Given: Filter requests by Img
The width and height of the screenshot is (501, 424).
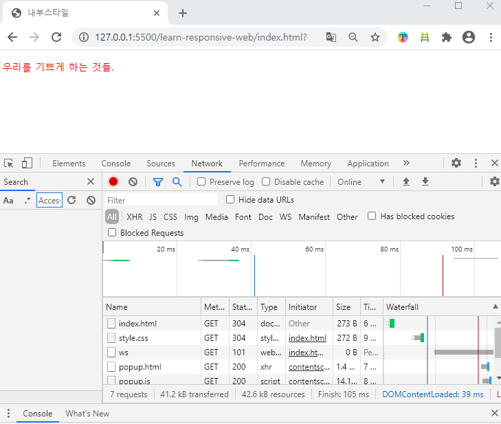Looking at the screenshot, I should click(x=191, y=217).
